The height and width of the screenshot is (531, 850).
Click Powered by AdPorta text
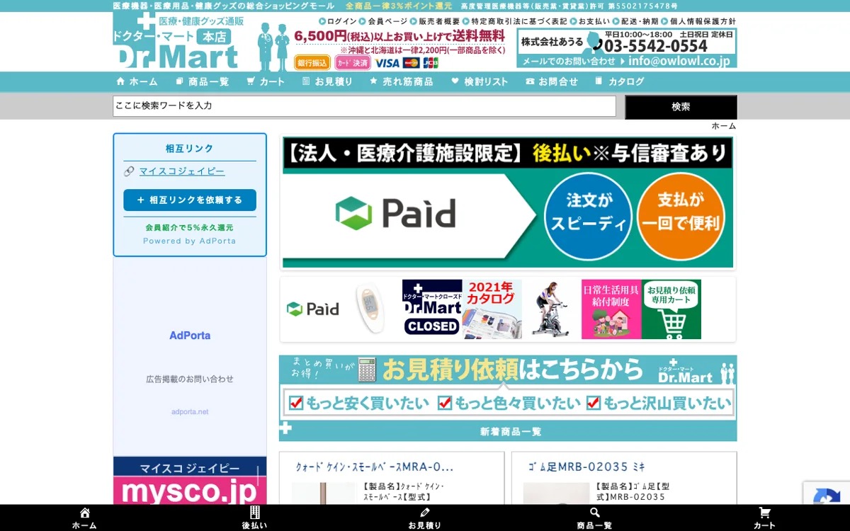click(190, 241)
